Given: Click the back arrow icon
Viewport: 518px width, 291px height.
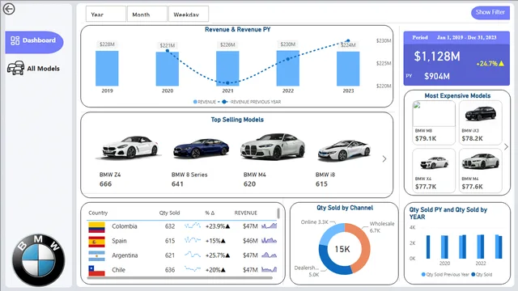Looking at the screenshot, I should [x=9, y=9].
